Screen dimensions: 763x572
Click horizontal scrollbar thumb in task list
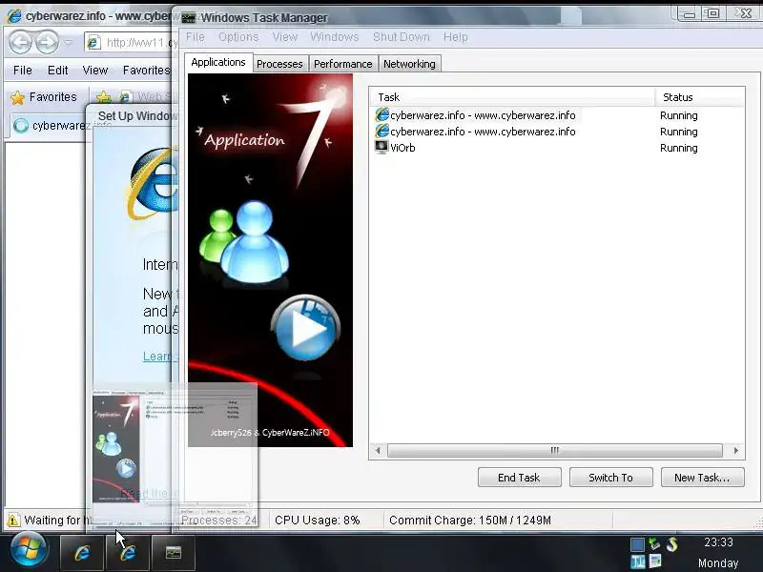click(555, 450)
